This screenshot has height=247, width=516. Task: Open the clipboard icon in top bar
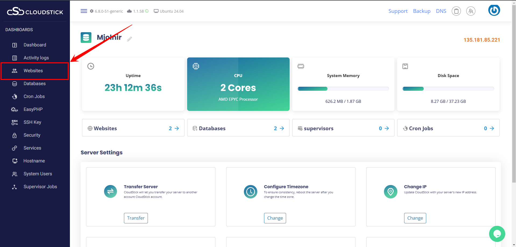click(x=456, y=11)
